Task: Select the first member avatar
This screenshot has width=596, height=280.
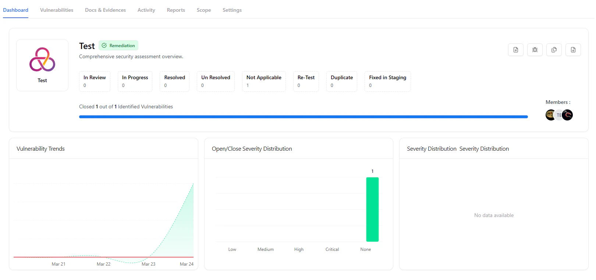Action: 550,115
